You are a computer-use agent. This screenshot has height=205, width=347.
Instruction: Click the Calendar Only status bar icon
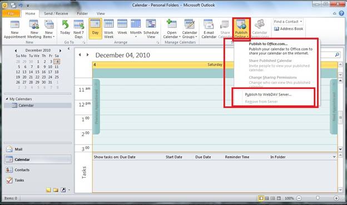pyautogui.click(x=267, y=198)
